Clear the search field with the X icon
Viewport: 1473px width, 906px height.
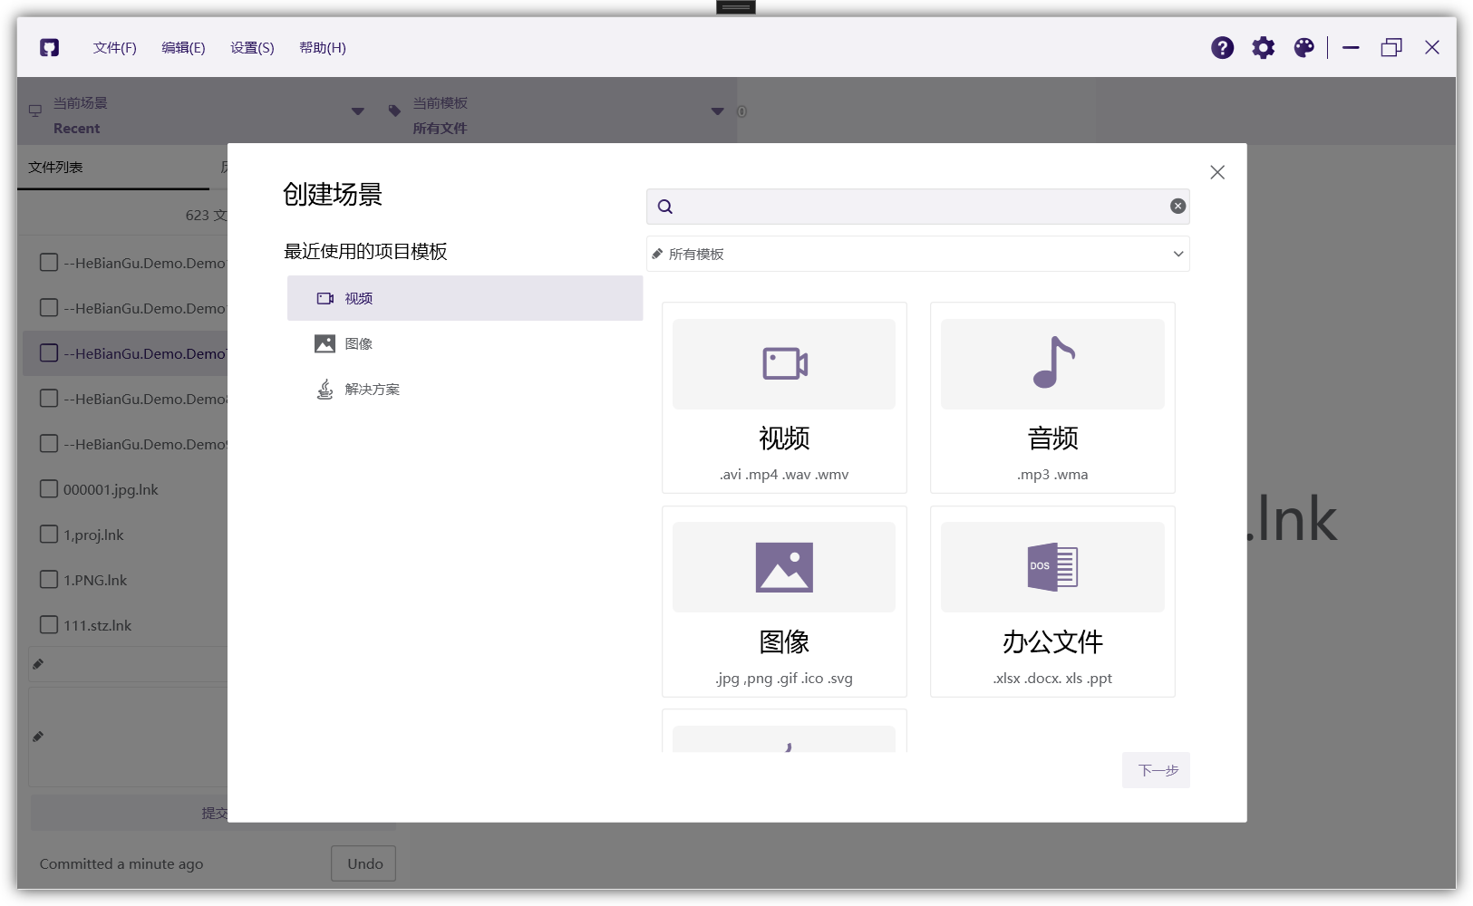pyautogui.click(x=1177, y=207)
